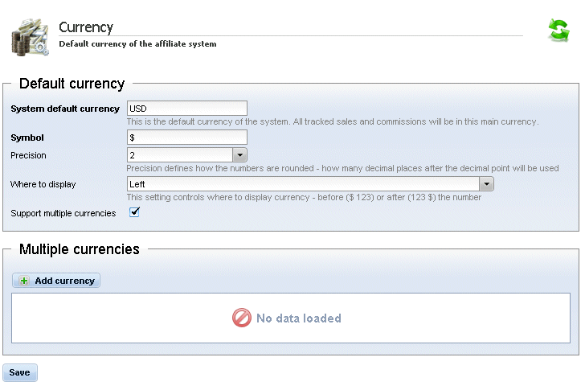Viewport: 585px width, 386px height.
Task: Focus the System default currency USD field
Action: click(187, 109)
